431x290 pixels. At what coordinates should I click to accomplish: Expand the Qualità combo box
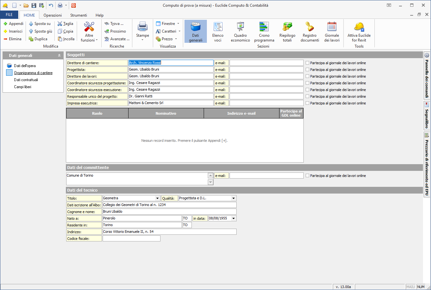[x=234, y=198]
